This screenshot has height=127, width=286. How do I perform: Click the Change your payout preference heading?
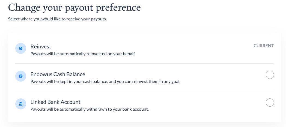75,8
